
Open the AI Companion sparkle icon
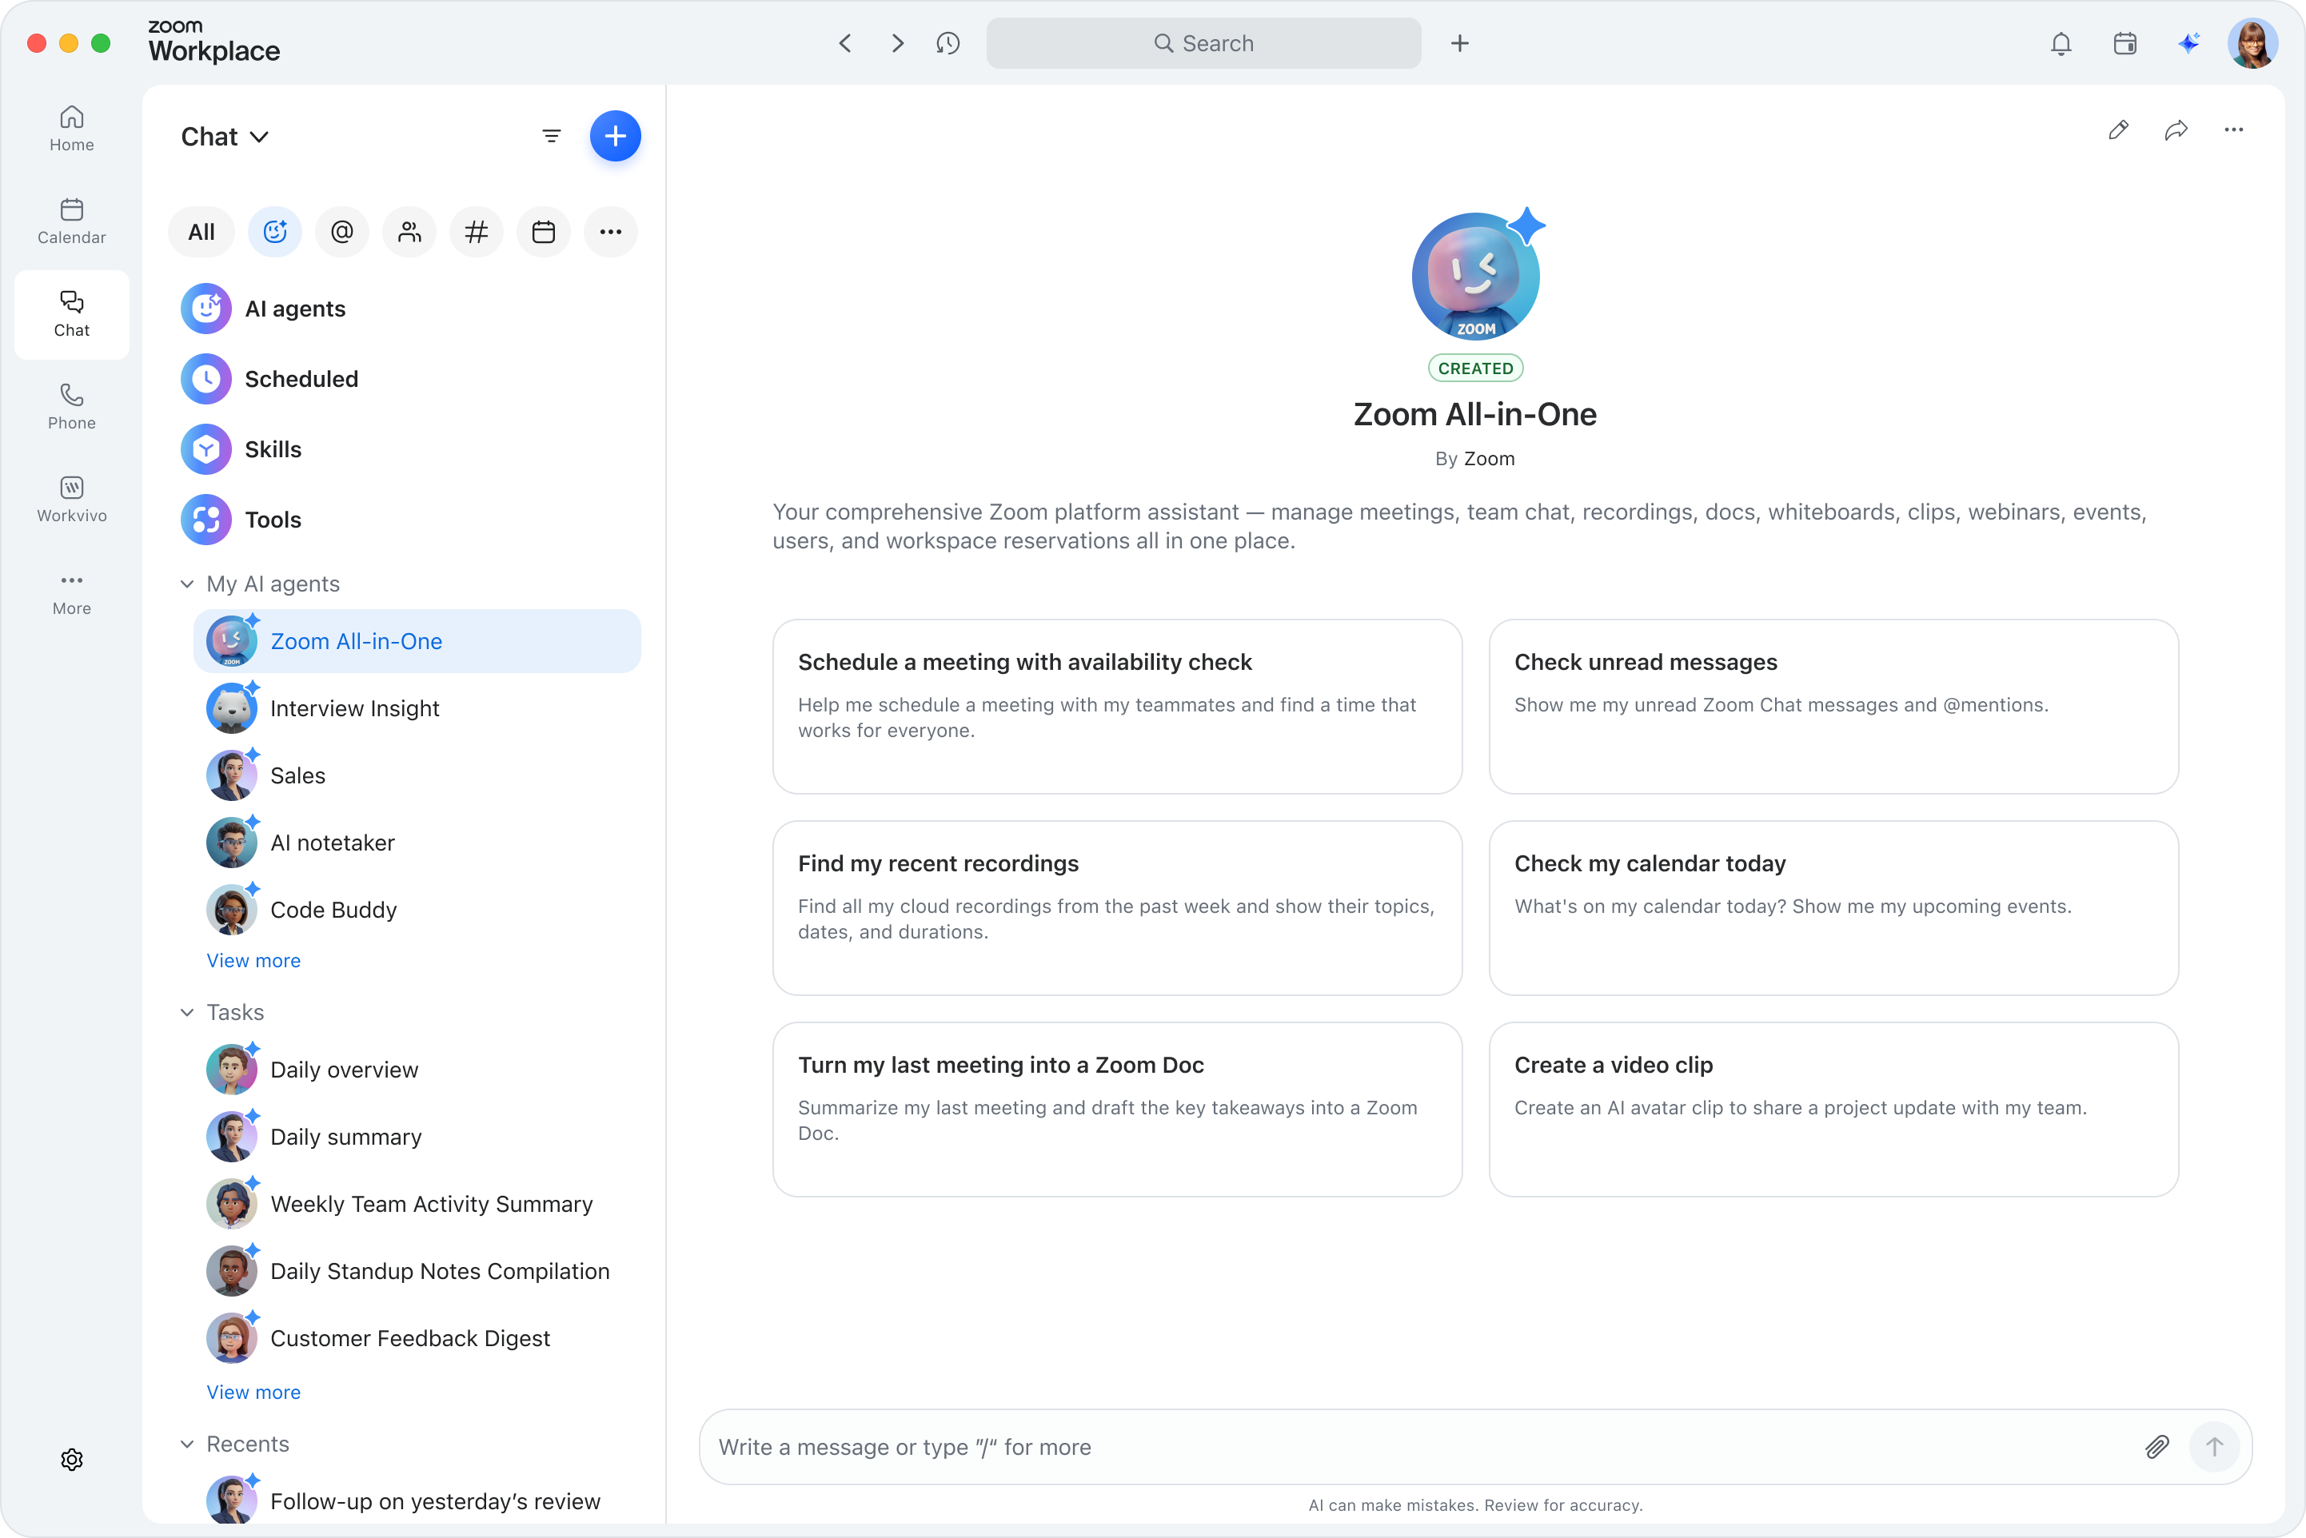[x=2188, y=43]
